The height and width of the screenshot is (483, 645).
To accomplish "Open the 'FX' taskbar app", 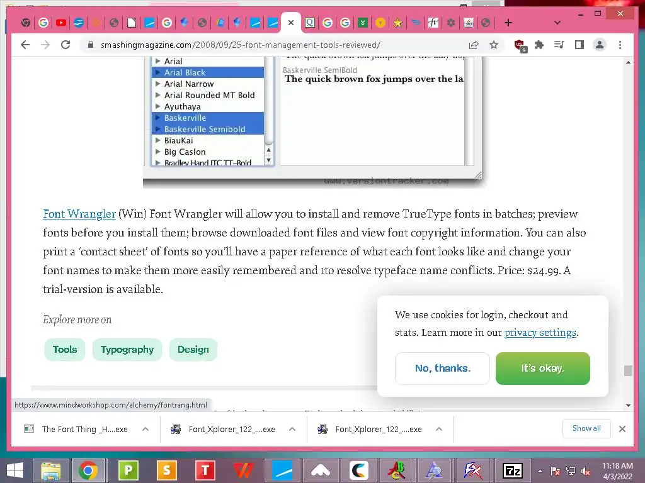I will [473, 470].
